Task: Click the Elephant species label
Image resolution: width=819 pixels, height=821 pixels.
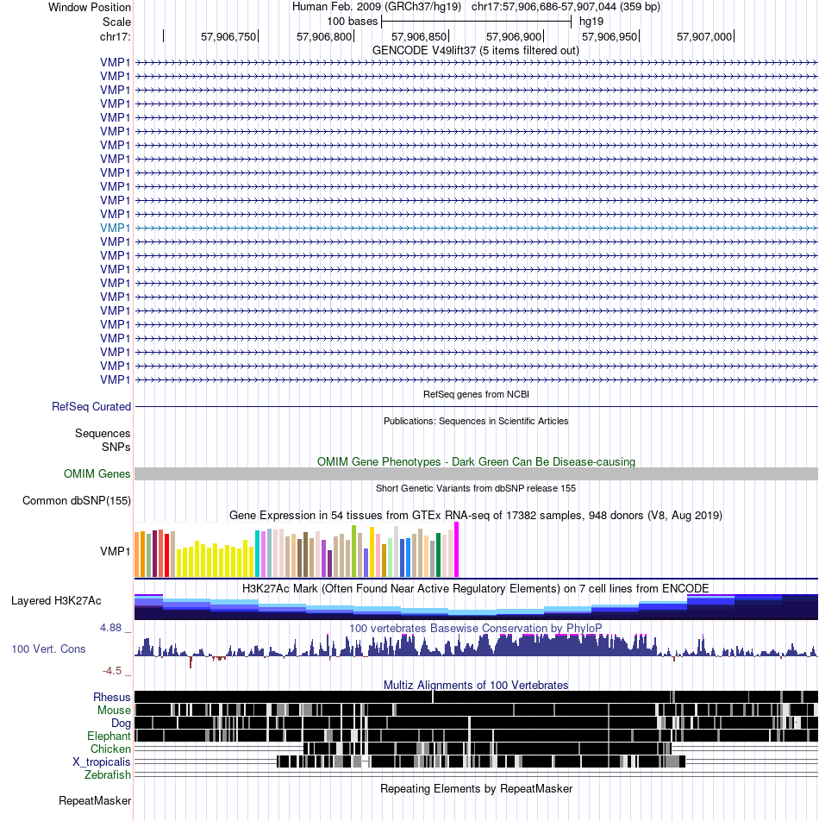Action: tap(109, 736)
